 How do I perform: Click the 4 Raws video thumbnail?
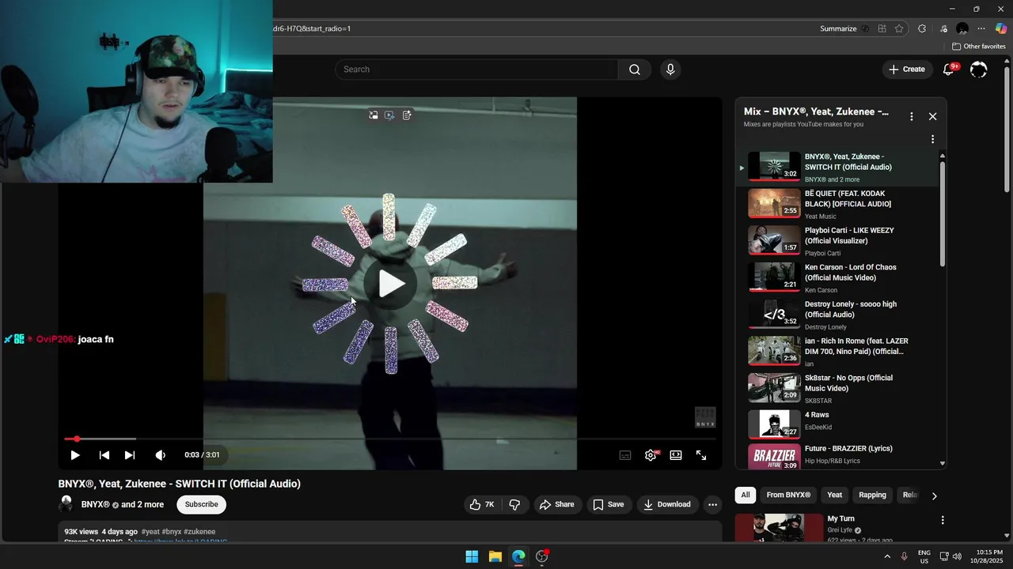click(774, 424)
